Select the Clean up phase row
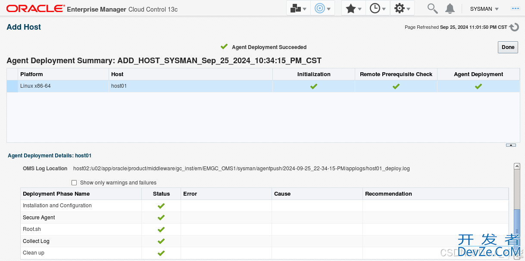 point(265,253)
